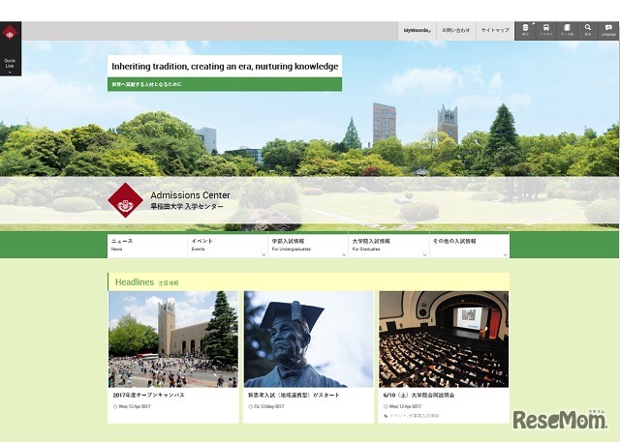Expand the For Undergraduates dropdown arrow
The width and height of the screenshot is (620, 442).
pos(344,255)
